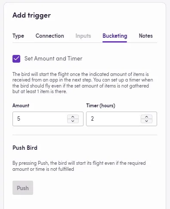Viewport: 170px width, 209px height.
Task: Click the Amount field label
Action: coord(21,106)
